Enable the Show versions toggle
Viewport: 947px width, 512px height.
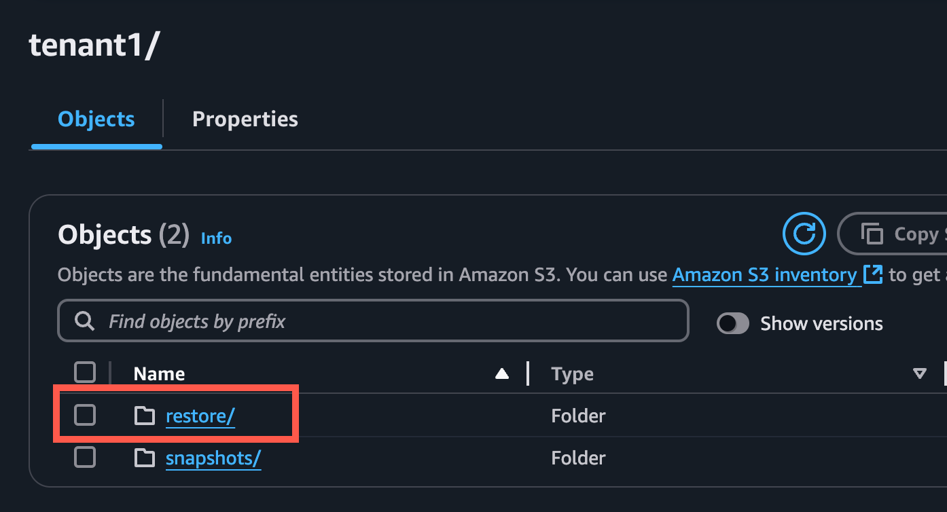(x=733, y=323)
